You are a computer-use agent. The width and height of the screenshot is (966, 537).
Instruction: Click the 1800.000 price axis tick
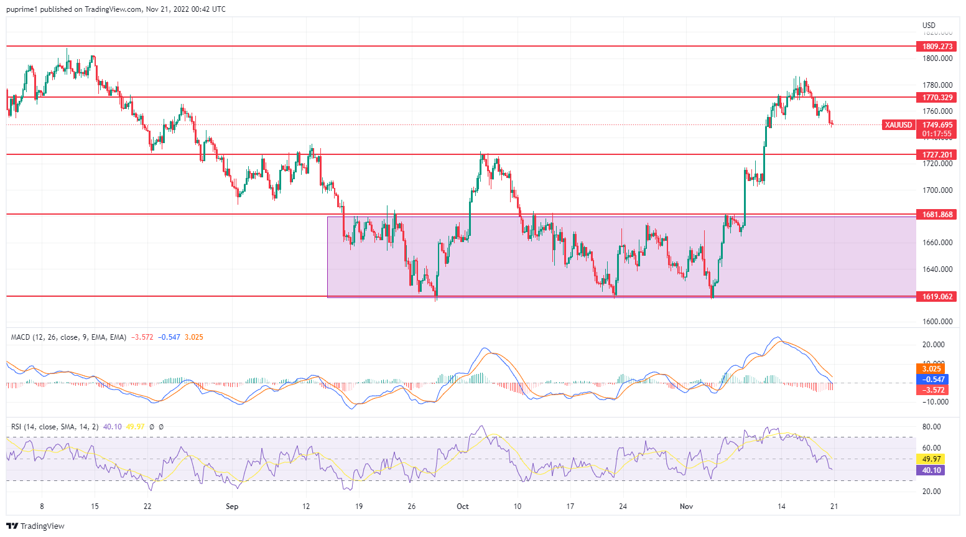coord(937,59)
